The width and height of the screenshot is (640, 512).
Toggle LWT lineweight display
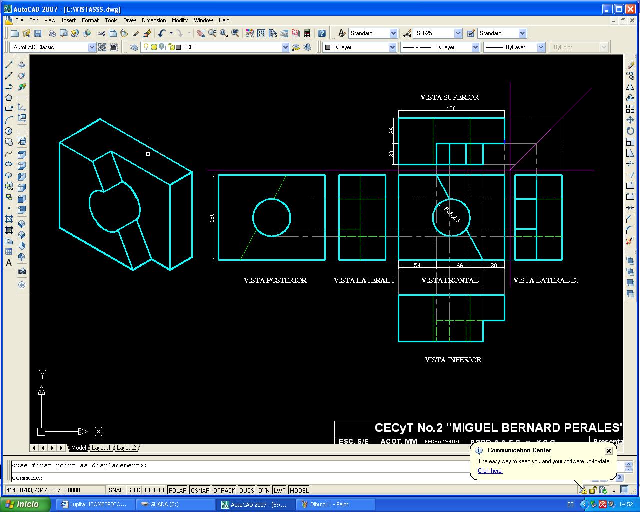click(279, 490)
